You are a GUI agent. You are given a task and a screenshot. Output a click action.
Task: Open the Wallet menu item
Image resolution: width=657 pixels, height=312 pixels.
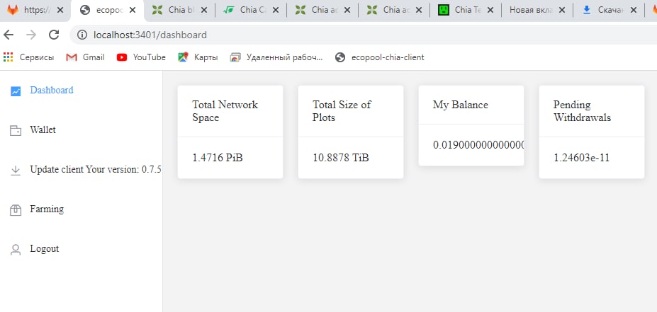click(43, 130)
